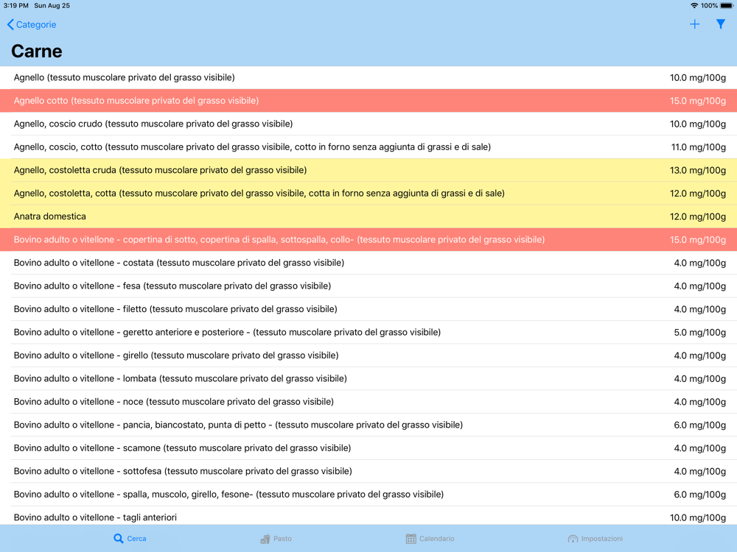Open Bovino adulto girello row
Image resolution: width=737 pixels, height=552 pixels.
[368, 355]
